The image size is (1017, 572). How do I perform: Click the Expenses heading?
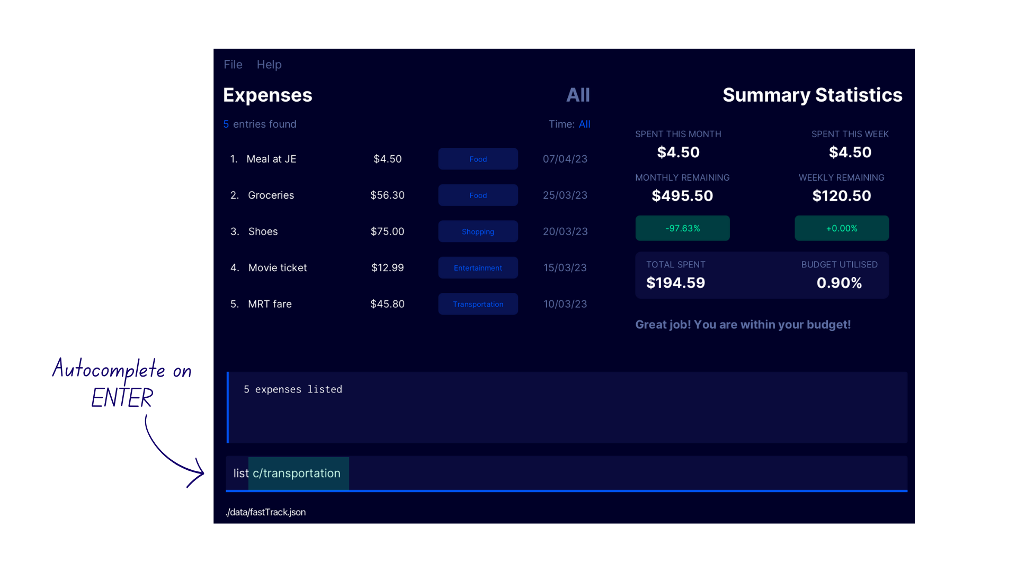[267, 95]
